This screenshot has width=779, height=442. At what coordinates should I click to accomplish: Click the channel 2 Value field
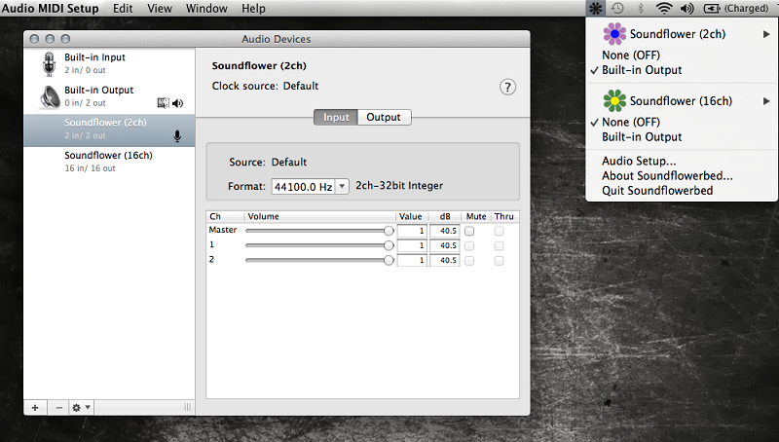pyautogui.click(x=412, y=261)
